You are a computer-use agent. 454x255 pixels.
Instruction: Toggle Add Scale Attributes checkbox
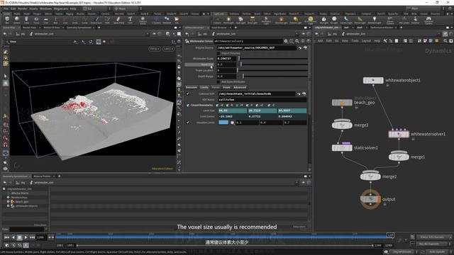tap(218, 82)
